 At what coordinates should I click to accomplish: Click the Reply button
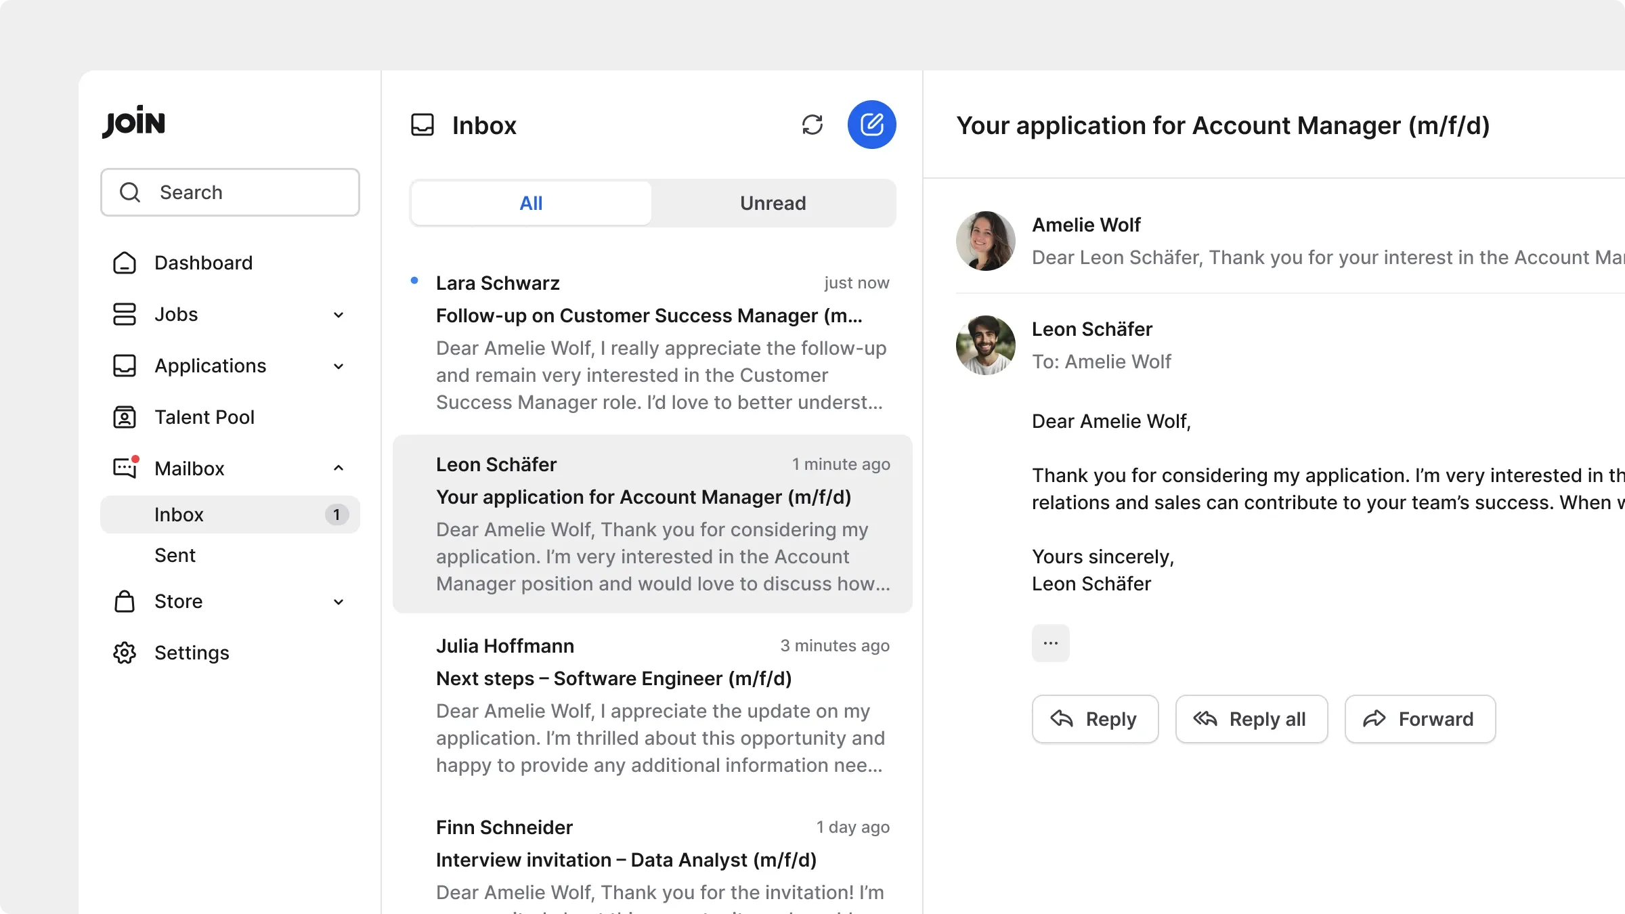click(1095, 719)
